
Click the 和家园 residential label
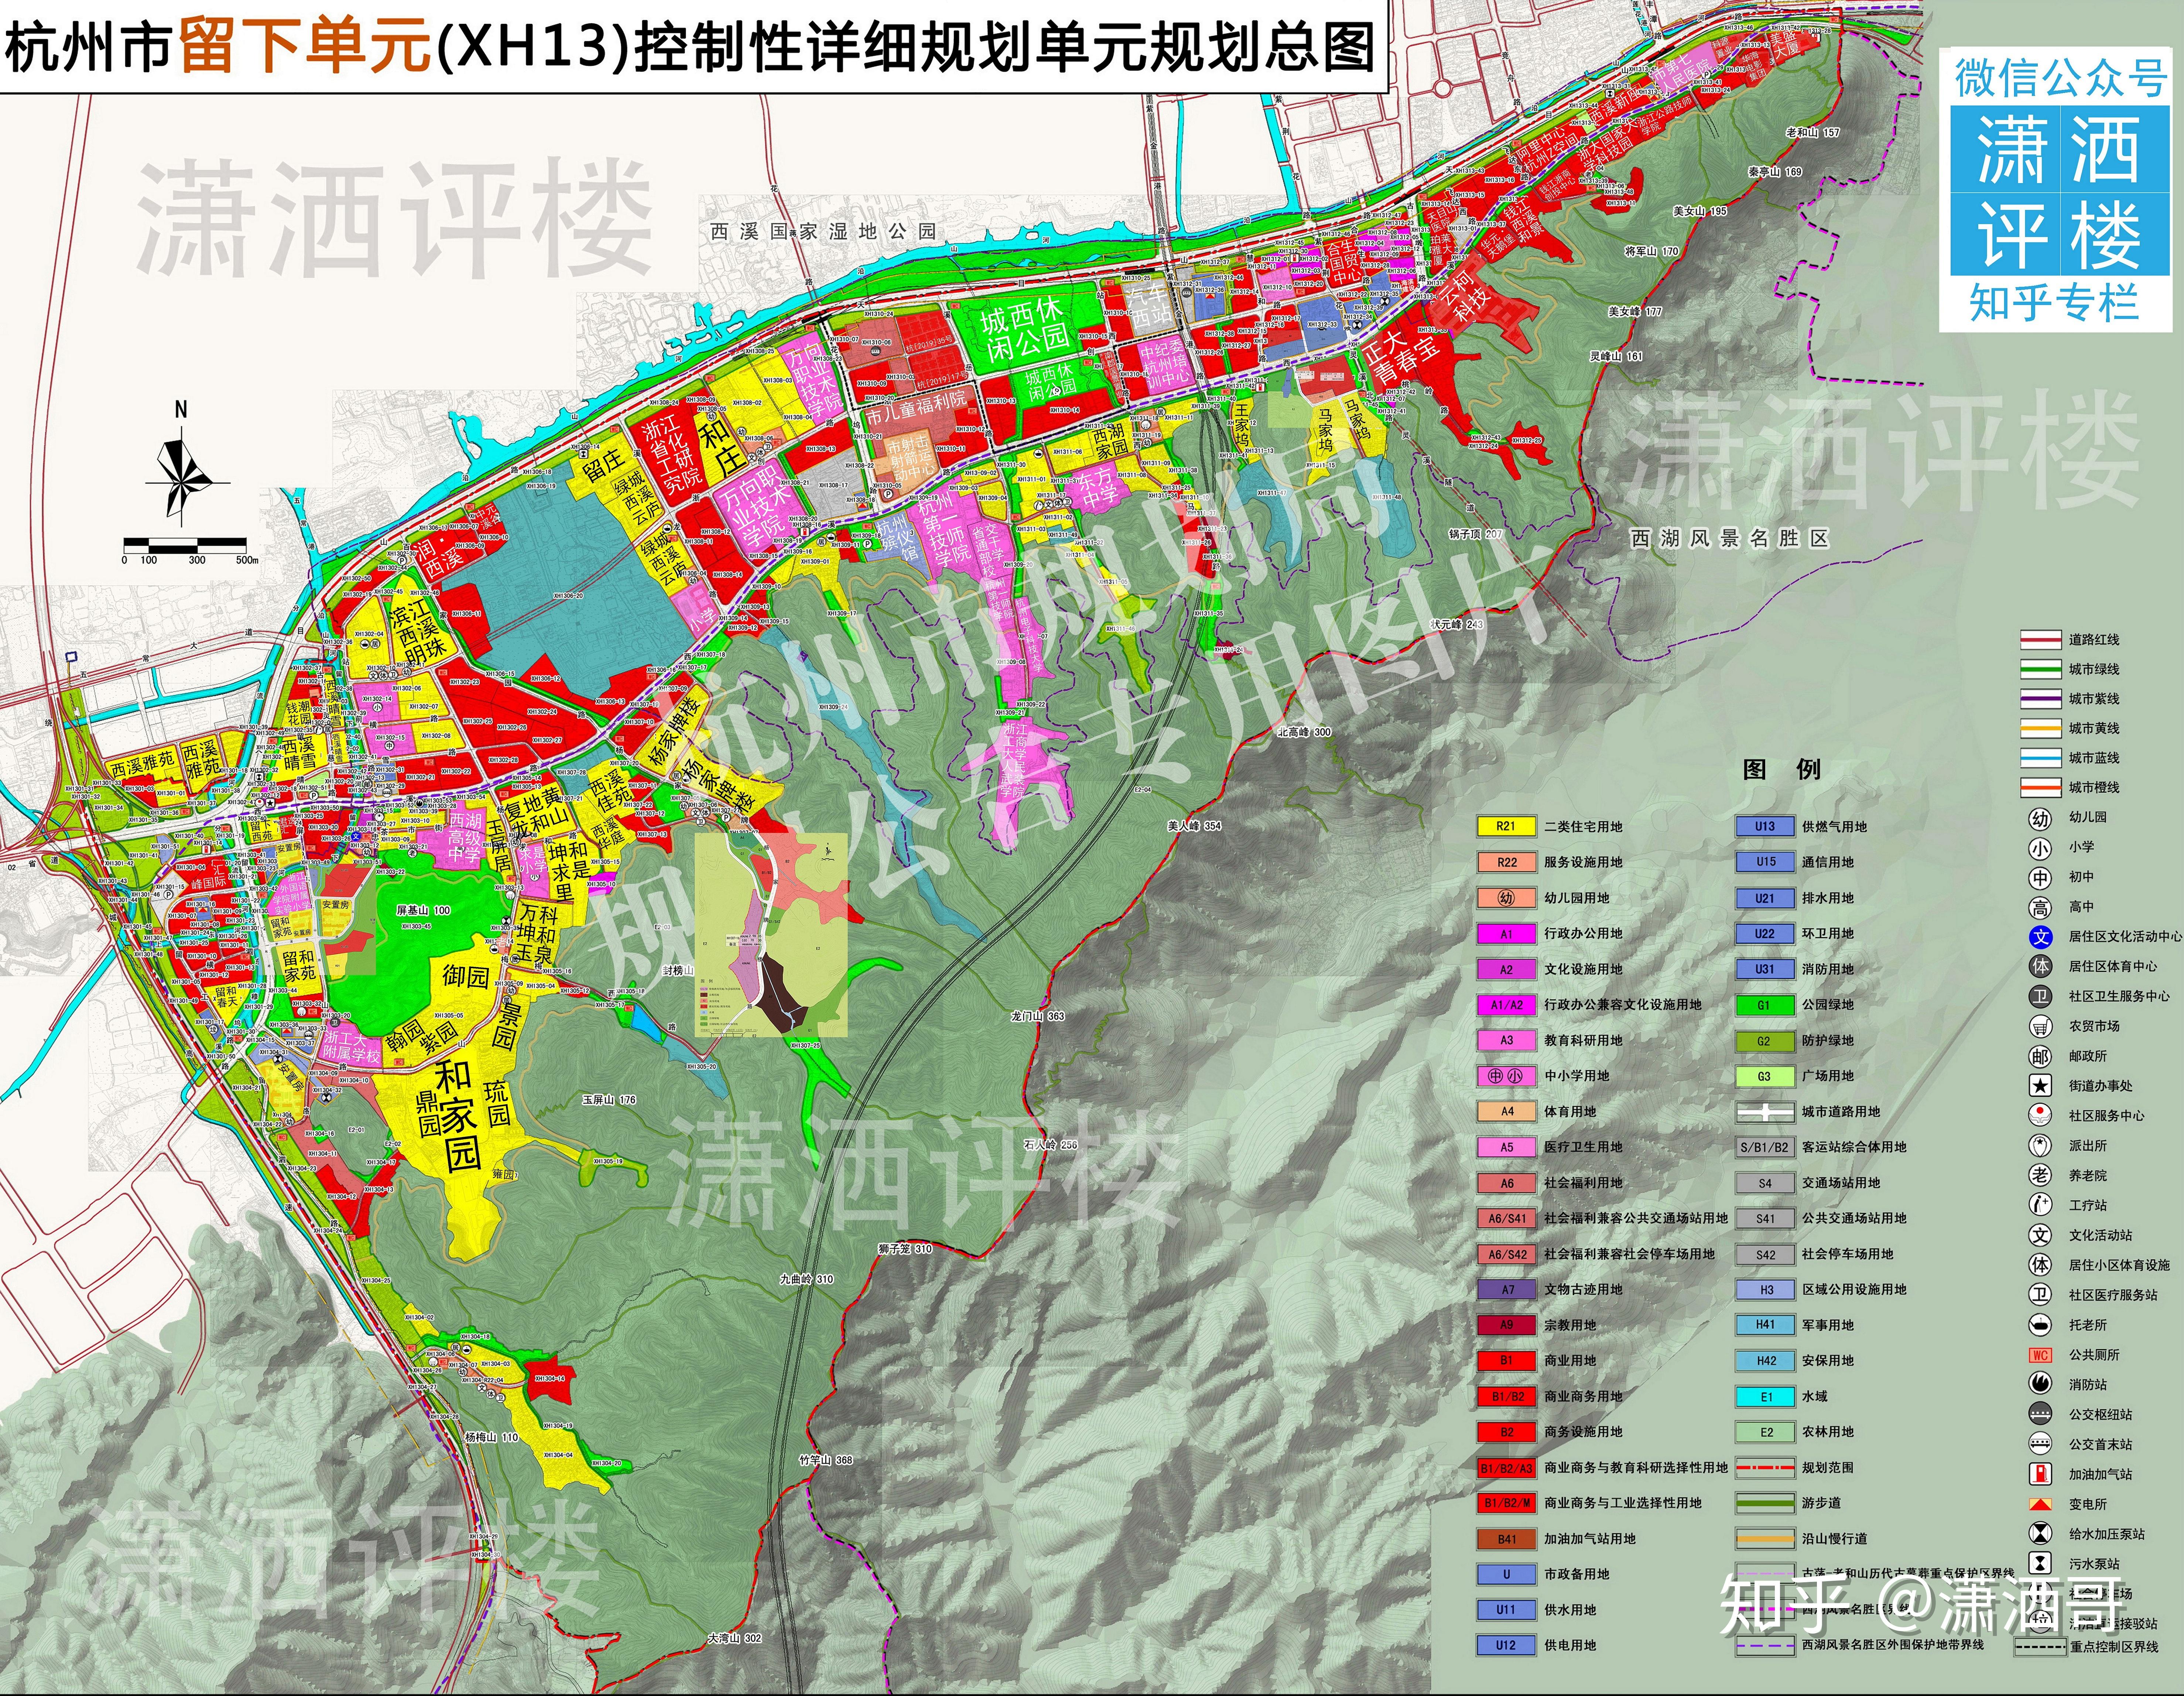tap(456, 1116)
